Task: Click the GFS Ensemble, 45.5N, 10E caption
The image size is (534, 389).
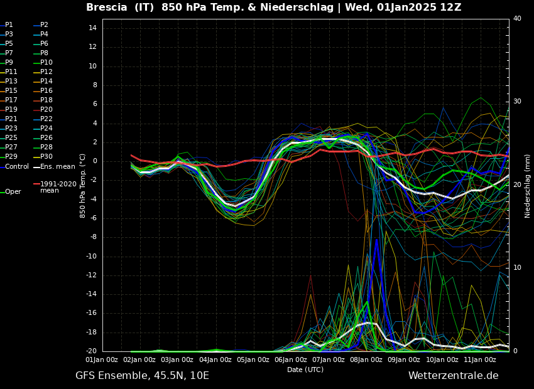Action: click(142, 376)
